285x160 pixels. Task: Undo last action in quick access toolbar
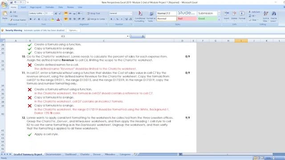pos(15,2)
